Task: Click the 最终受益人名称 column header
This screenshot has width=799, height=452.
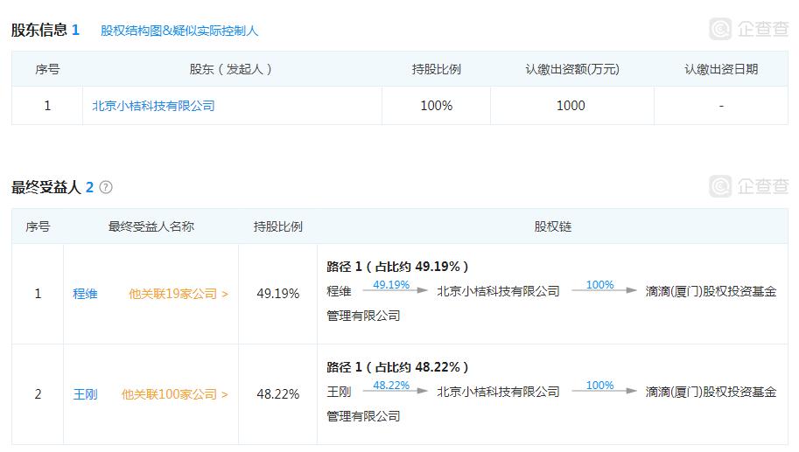Action: click(151, 226)
